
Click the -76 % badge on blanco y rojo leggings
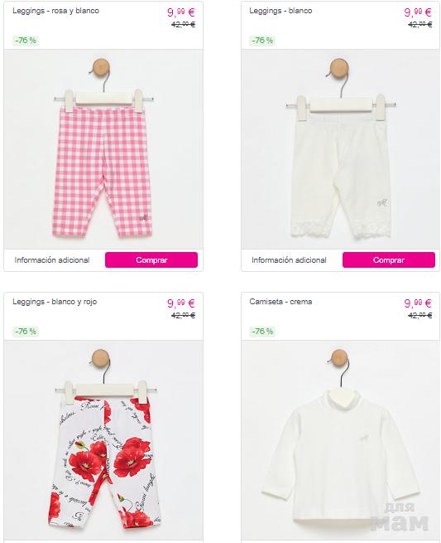click(26, 332)
